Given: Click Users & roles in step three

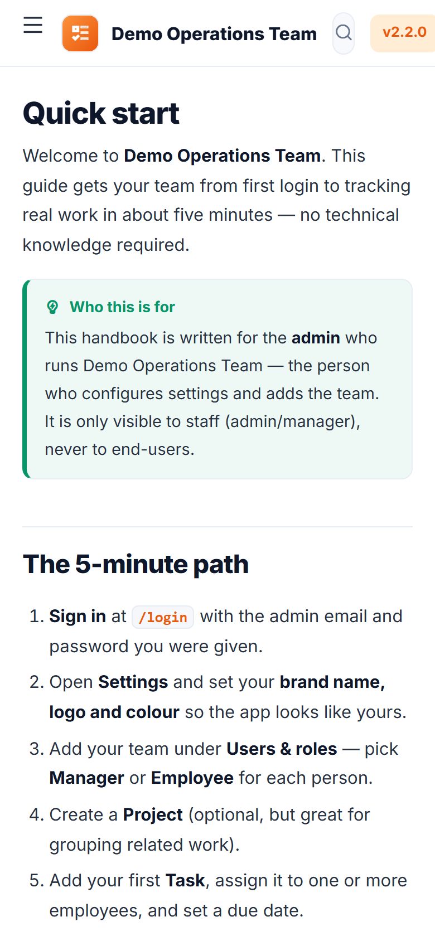Looking at the screenshot, I should (x=282, y=749).
